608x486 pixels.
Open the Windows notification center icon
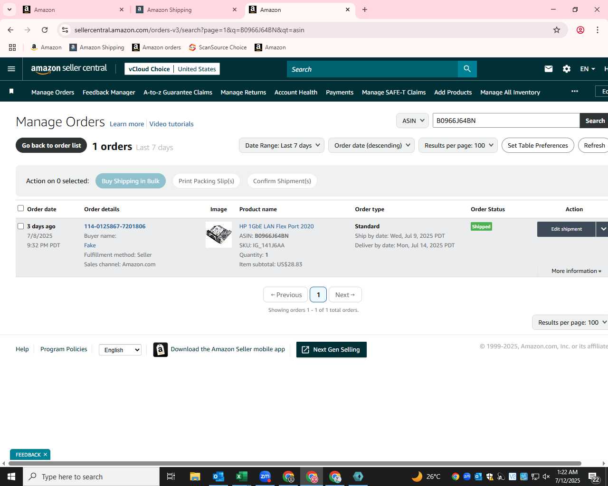click(x=594, y=477)
